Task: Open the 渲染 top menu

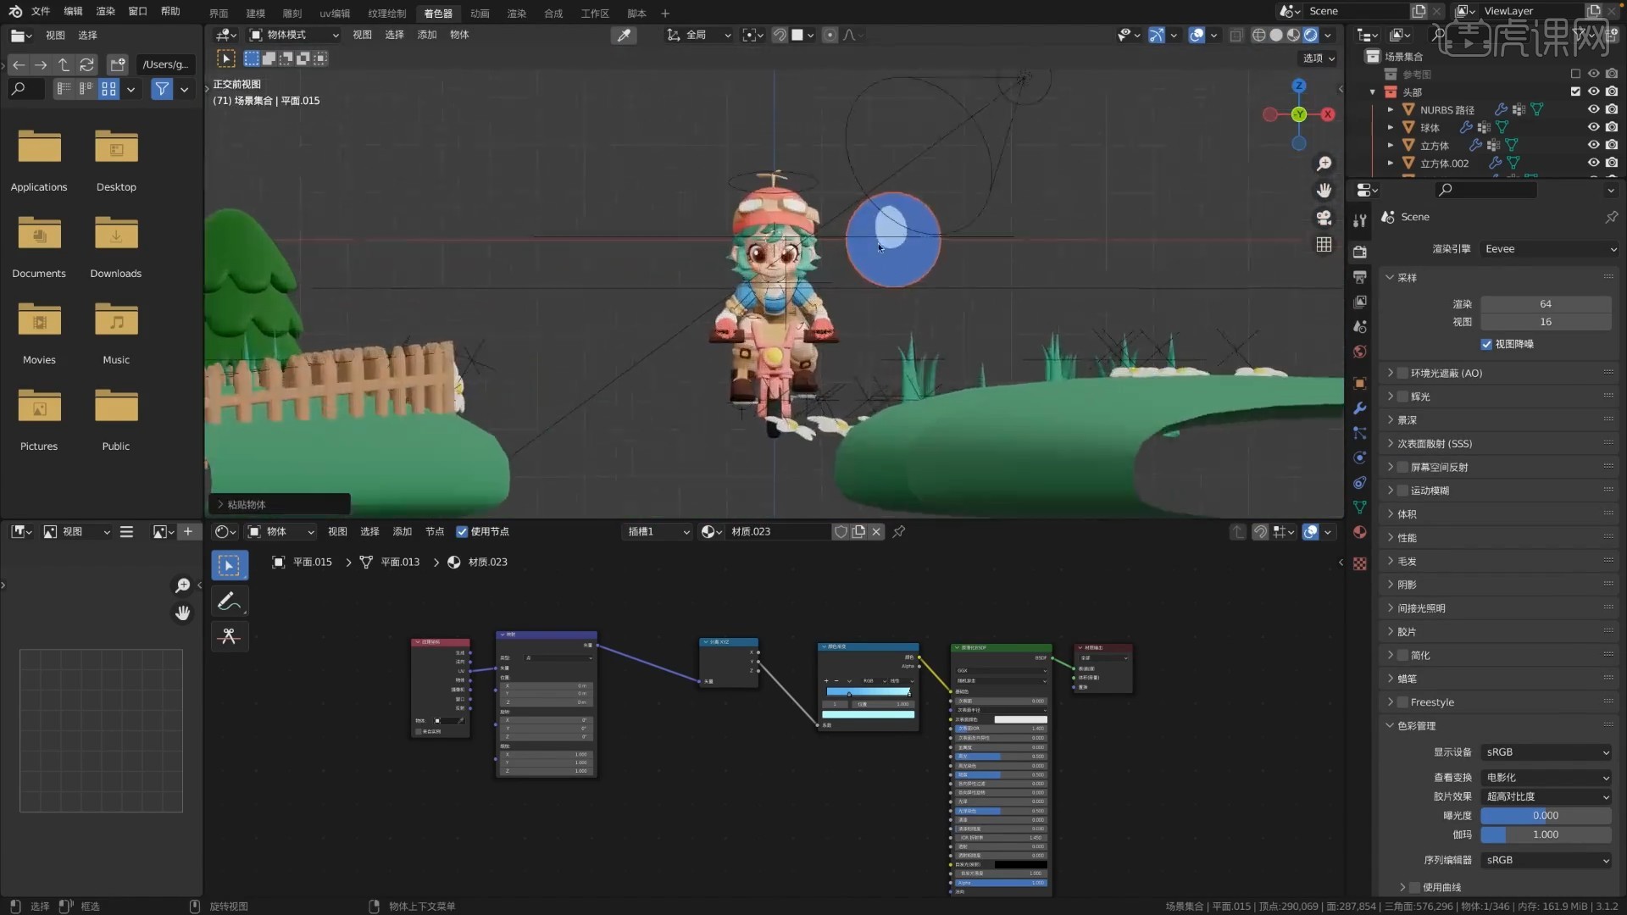Action: click(105, 11)
